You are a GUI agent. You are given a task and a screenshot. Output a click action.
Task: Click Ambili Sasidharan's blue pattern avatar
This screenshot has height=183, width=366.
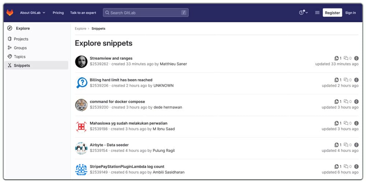point(81,170)
